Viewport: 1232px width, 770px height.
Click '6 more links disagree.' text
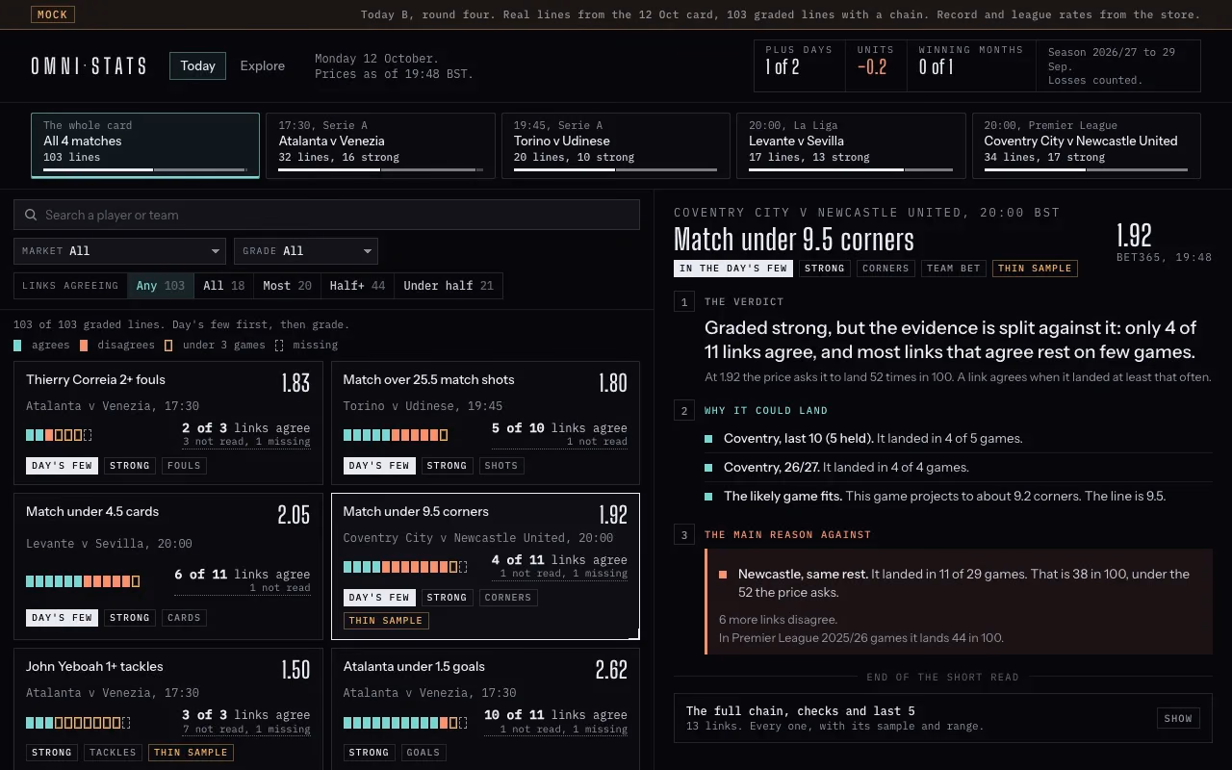[x=778, y=620]
